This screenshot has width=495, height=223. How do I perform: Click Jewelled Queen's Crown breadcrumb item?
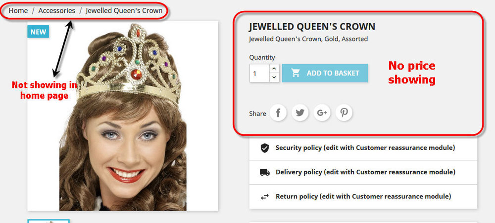click(124, 11)
